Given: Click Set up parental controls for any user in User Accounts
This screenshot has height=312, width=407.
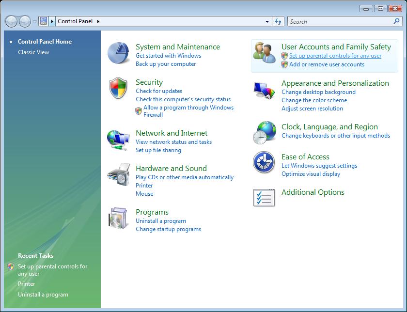Looking at the screenshot, I should click(335, 56).
